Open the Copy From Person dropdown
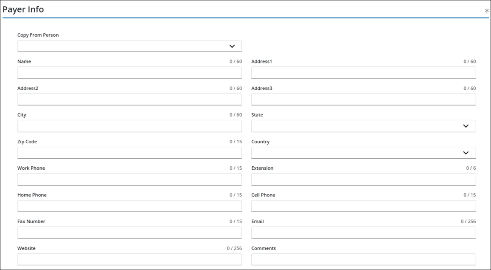Image resolution: width=491 pixels, height=270 pixels. 129,46
